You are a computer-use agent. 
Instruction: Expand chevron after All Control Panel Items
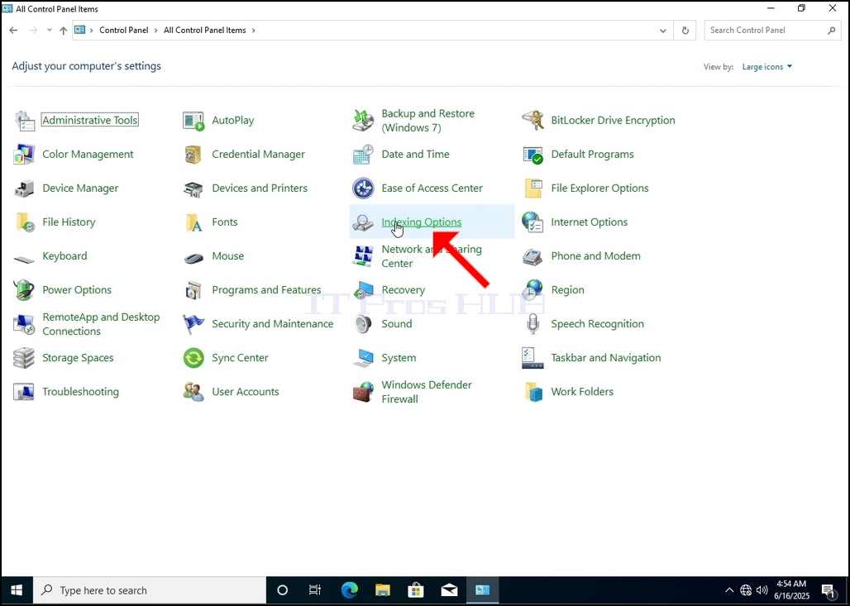[x=253, y=31]
